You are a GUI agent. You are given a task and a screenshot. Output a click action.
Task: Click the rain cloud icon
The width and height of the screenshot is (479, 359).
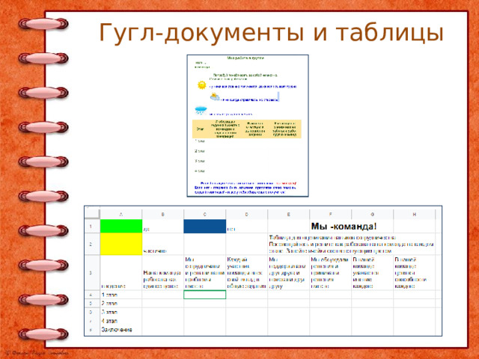201,110
